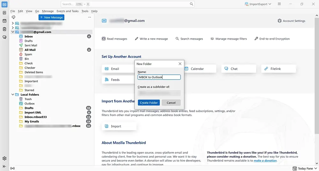Click the New Message button
This screenshot has height=171, width=319.
click(51, 17)
